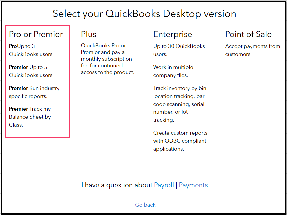This screenshot has width=287, height=215.
Task: Click 'Up to 5 QuickBooks users' text
Action: pyautogui.click(x=31, y=71)
